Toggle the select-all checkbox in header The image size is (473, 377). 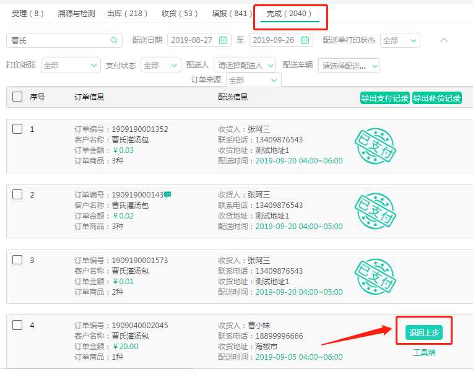tap(17, 97)
